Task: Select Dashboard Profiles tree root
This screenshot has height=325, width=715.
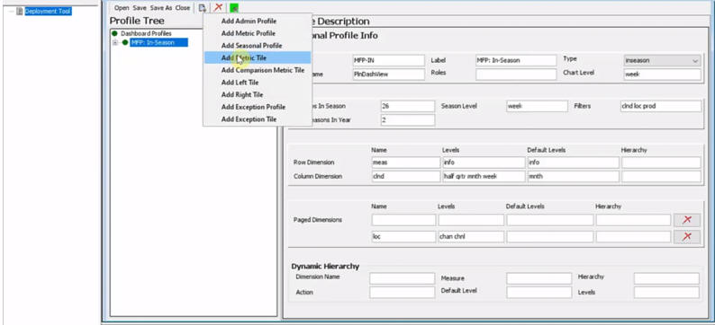Action: click(146, 33)
